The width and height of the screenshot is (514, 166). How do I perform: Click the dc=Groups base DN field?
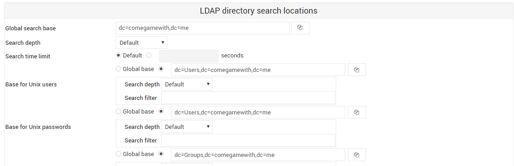click(258, 155)
